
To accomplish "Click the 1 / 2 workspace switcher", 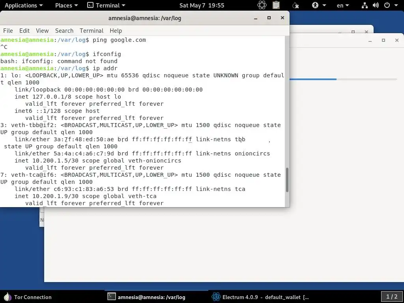I will (392, 297).
